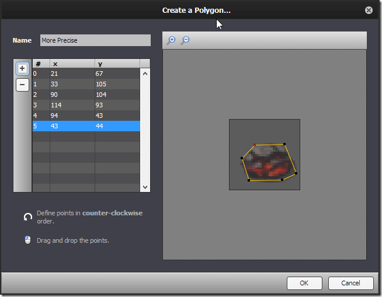The image size is (382, 297).
Task: Cancel polygon creation
Action: coord(350,283)
